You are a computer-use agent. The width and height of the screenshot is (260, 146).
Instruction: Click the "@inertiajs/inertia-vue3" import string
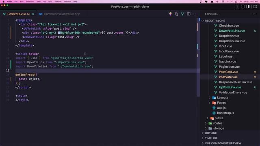[72, 58]
